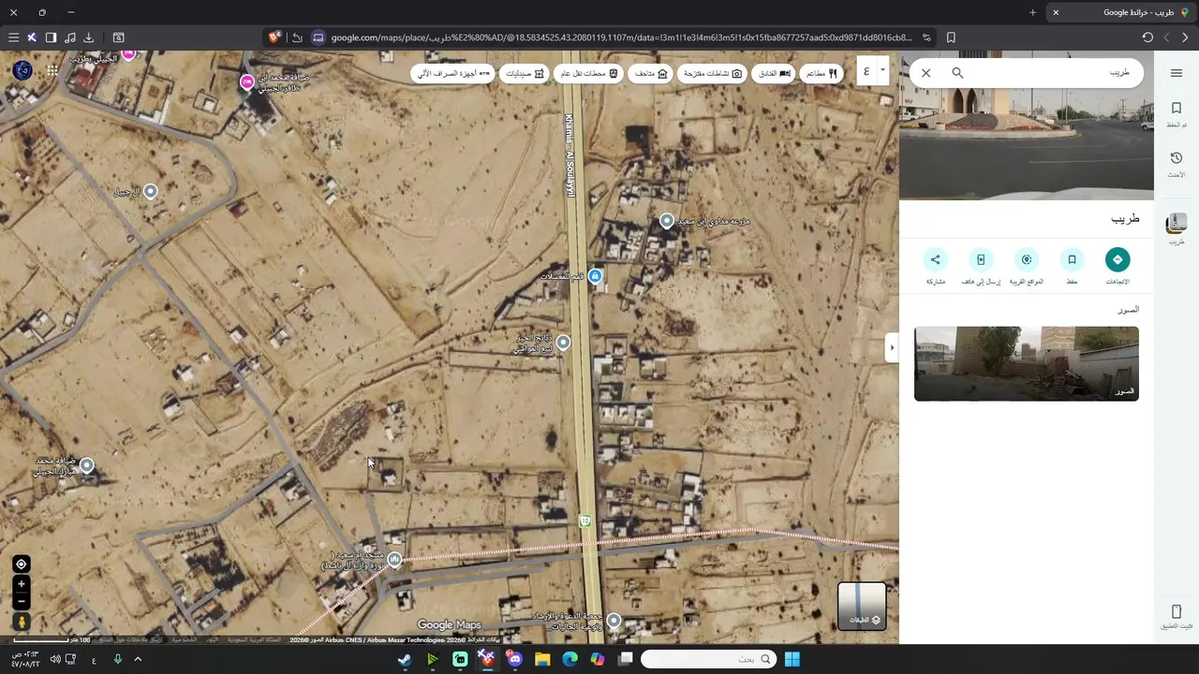Clear the Maps search box with X

[925, 73]
